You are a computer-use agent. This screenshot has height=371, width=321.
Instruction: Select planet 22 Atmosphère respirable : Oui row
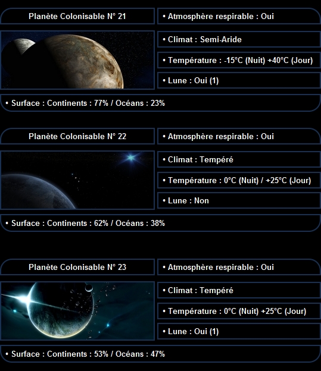[x=239, y=136]
